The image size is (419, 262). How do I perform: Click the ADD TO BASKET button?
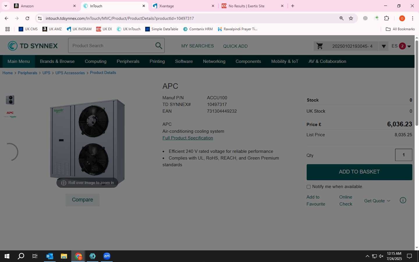(x=359, y=172)
